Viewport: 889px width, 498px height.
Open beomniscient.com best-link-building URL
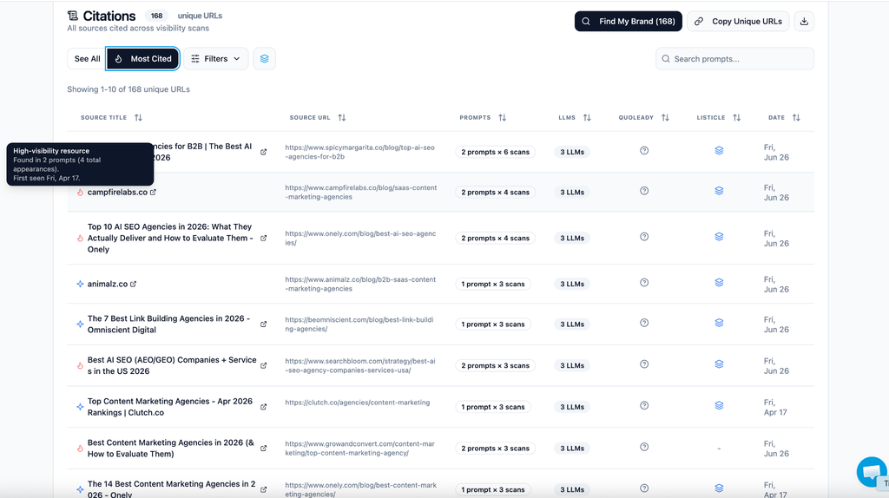click(359, 324)
